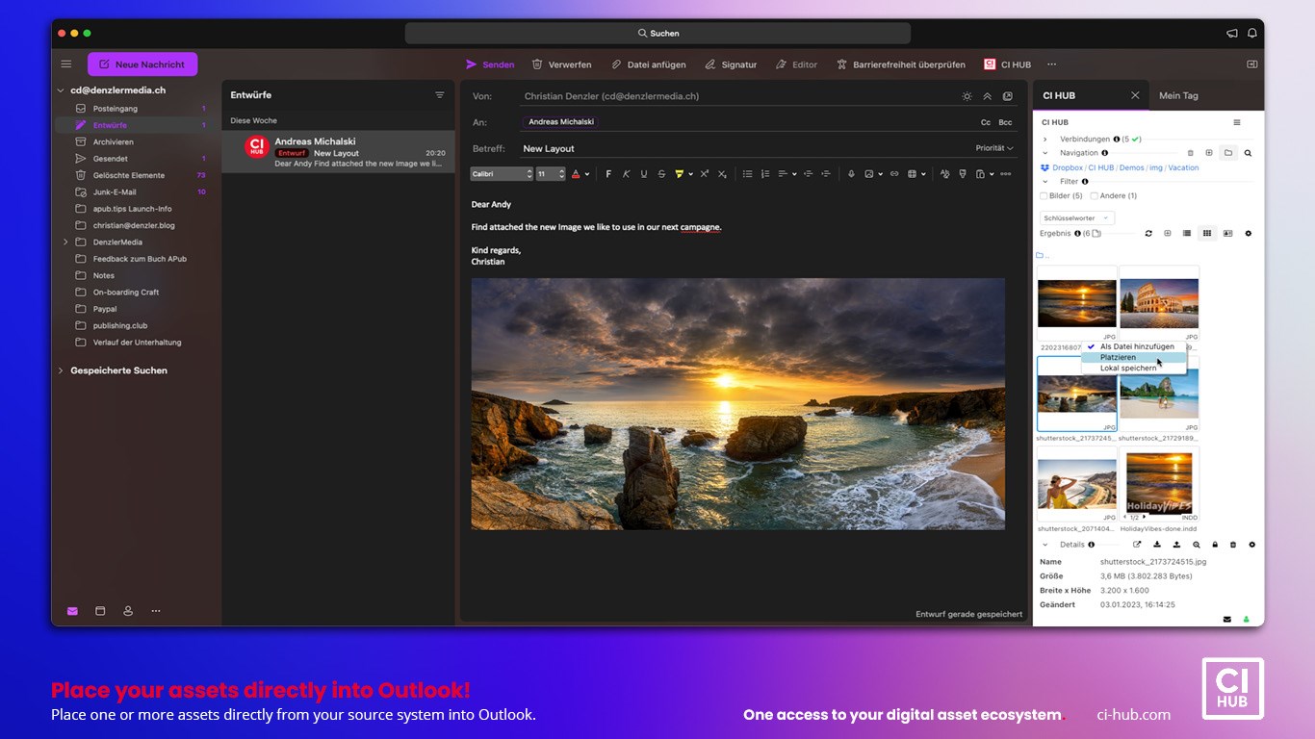This screenshot has height=739, width=1315.
Task: Check the Bilder (5) filter checkbox
Action: tap(1044, 196)
